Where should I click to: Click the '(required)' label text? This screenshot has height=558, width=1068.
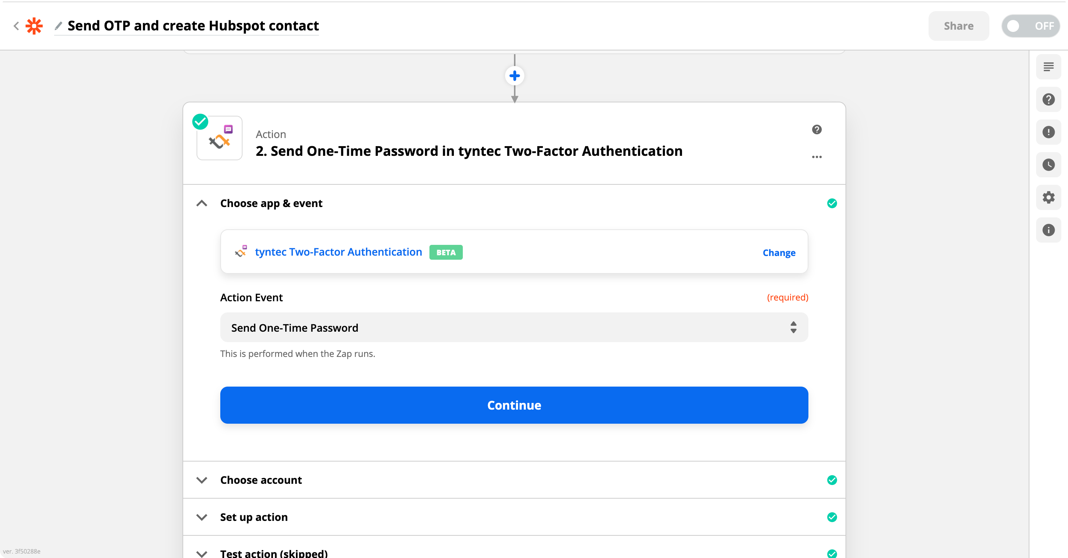[787, 298]
